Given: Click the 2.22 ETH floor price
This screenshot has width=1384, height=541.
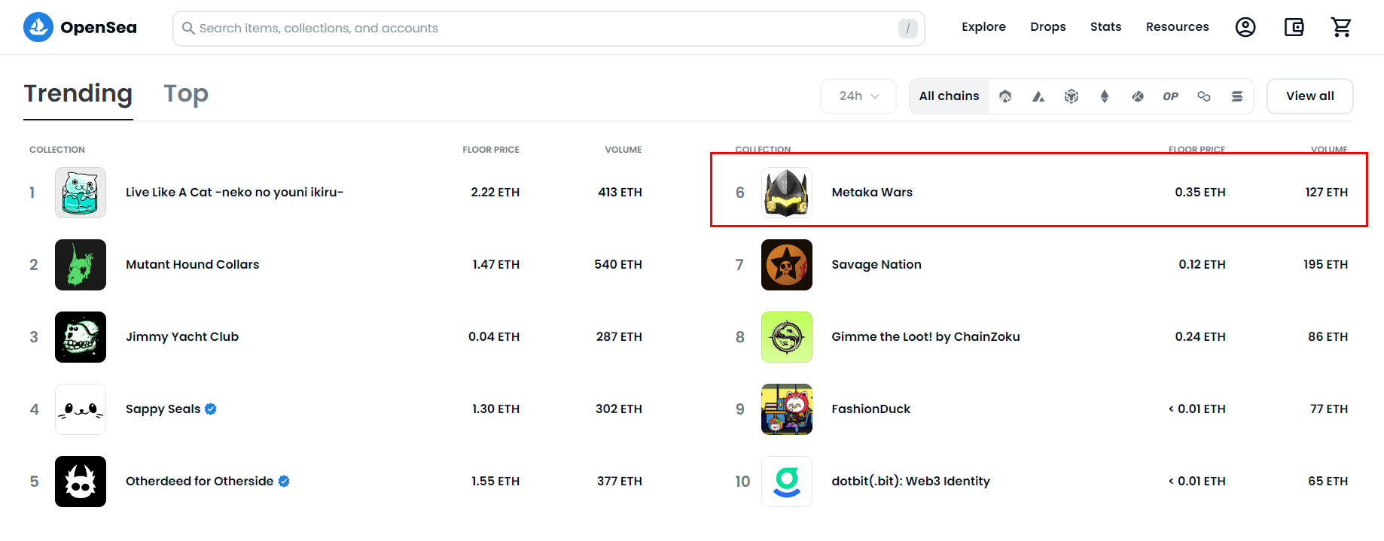Looking at the screenshot, I should click(x=495, y=193).
